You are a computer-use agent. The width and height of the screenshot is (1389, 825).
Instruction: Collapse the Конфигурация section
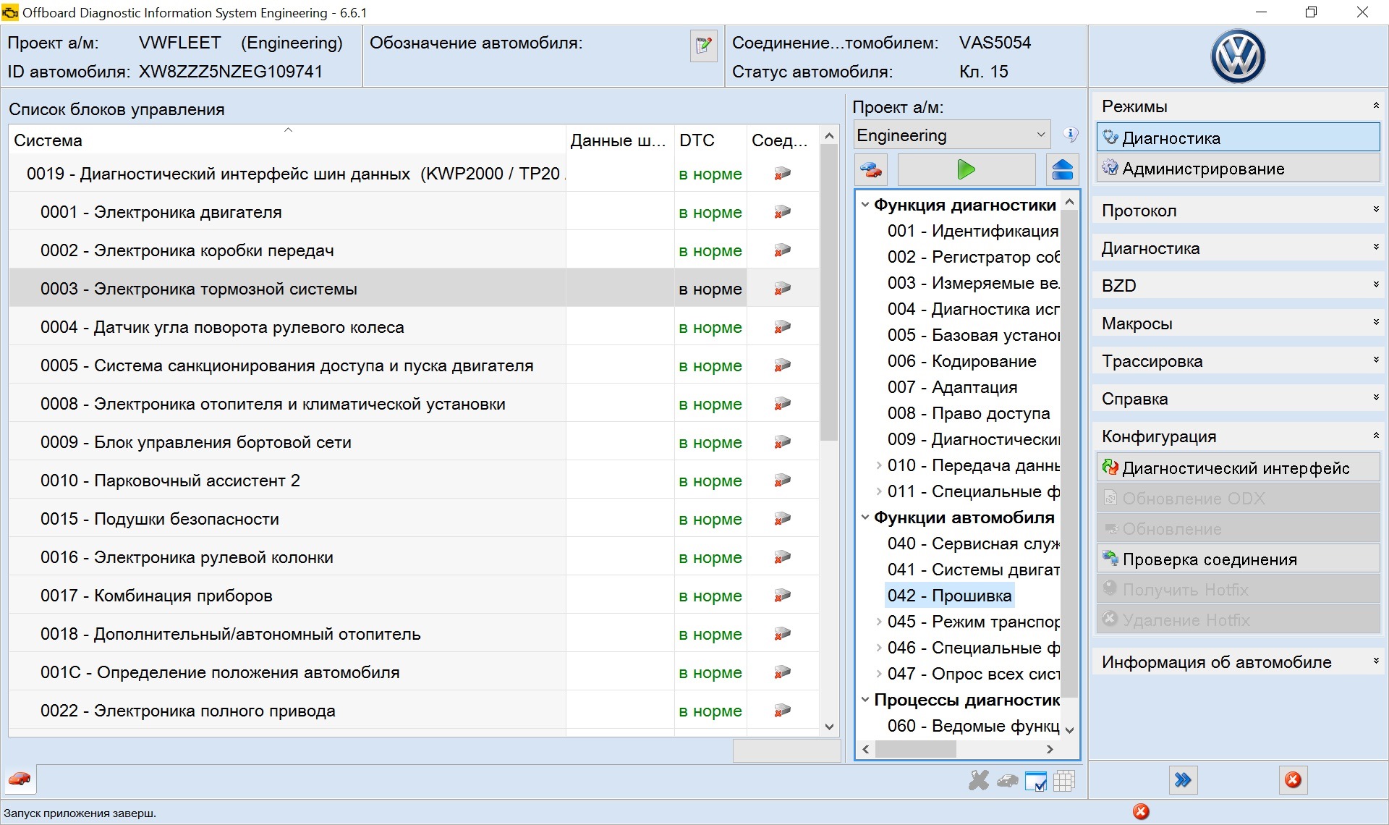[1238, 436]
